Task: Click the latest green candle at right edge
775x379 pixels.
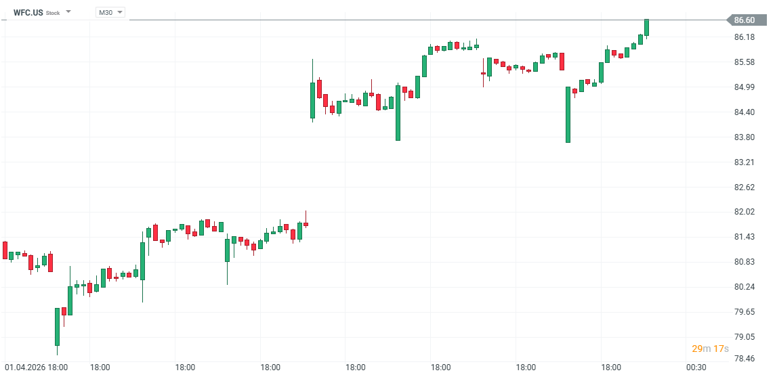Action: click(x=647, y=27)
